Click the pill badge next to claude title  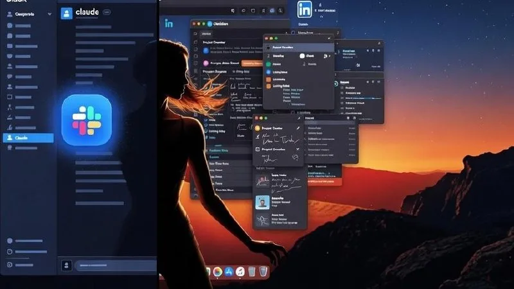point(107,12)
